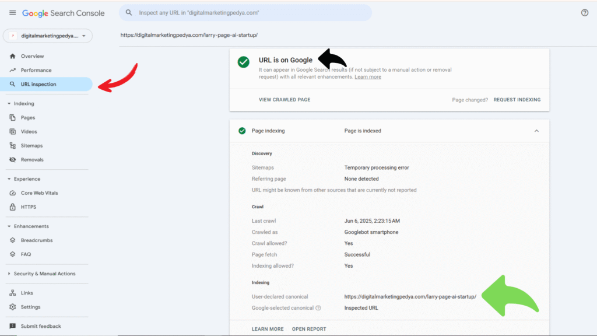Go to Pages indexing report

(46, 117)
